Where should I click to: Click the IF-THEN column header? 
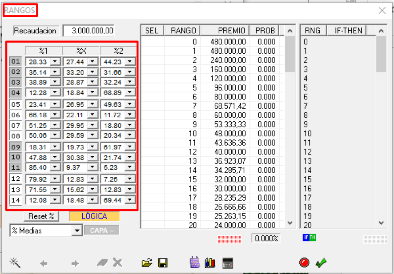click(346, 30)
